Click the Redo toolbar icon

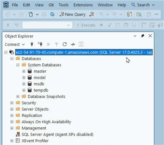click(x=114, y=14)
